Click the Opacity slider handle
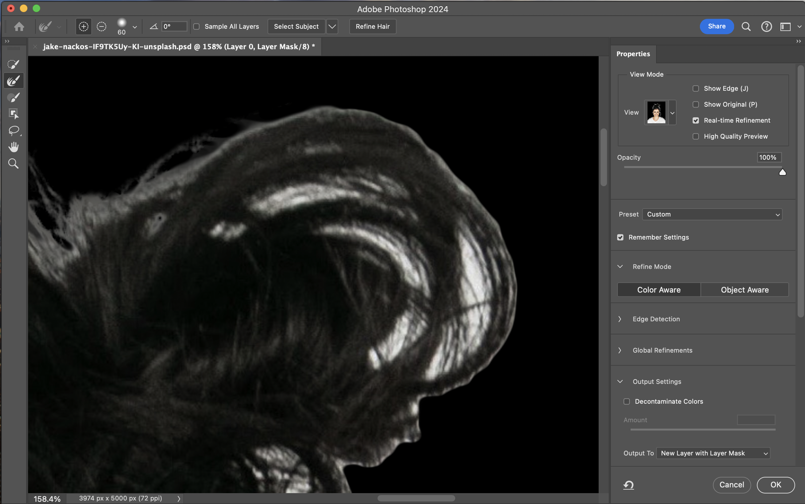 click(782, 172)
